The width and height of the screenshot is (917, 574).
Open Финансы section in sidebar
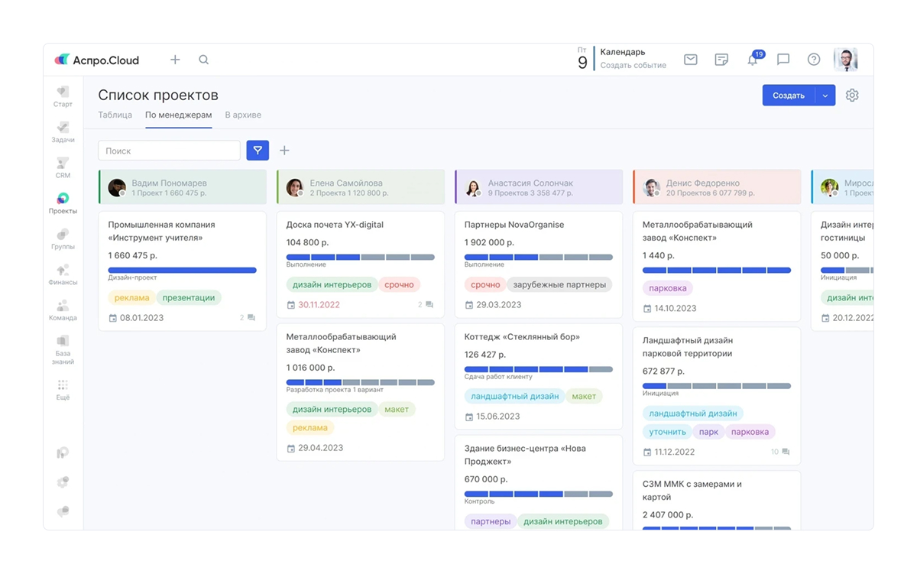63,274
